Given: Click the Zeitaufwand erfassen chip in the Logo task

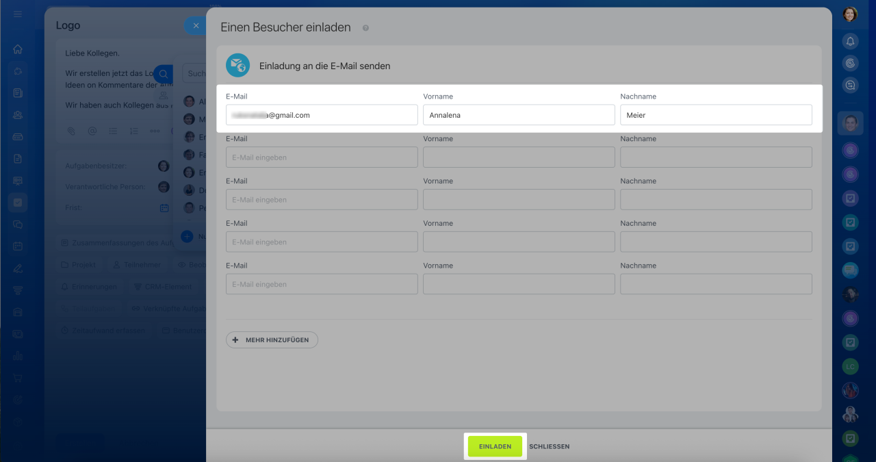Looking at the screenshot, I should (x=104, y=331).
